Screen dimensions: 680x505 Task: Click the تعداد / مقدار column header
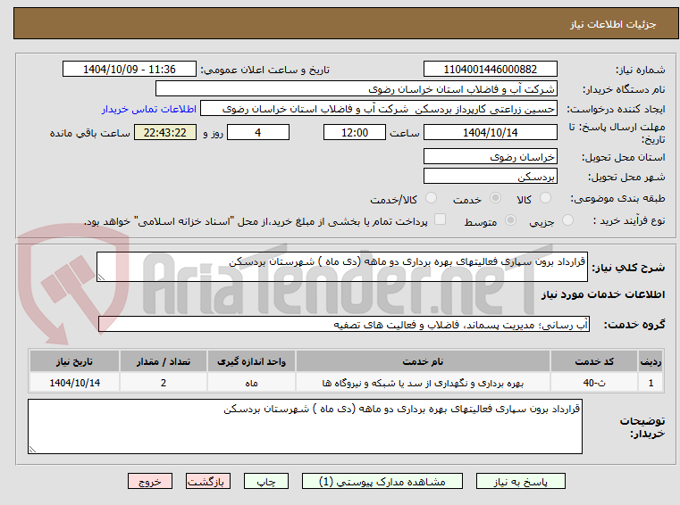(x=163, y=361)
